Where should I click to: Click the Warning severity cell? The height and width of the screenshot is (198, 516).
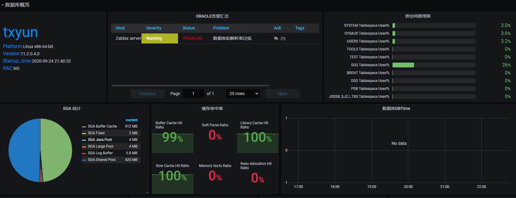[160, 38]
